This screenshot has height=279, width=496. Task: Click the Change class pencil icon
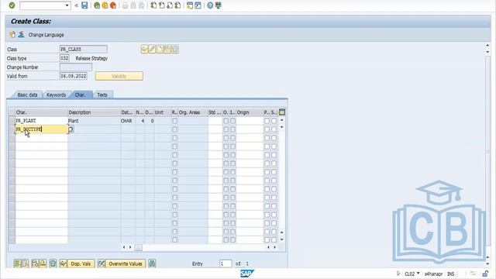[152, 49]
